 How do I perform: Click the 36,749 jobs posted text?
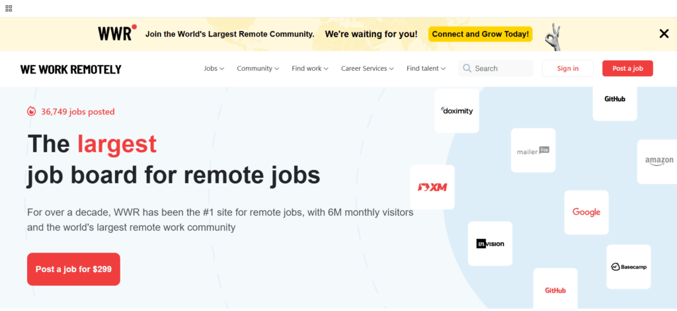click(x=78, y=112)
